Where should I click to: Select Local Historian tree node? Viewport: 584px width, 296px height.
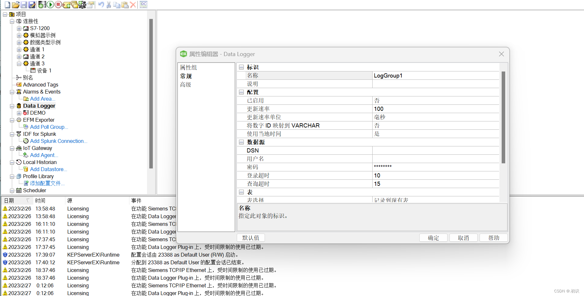[x=40, y=162]
